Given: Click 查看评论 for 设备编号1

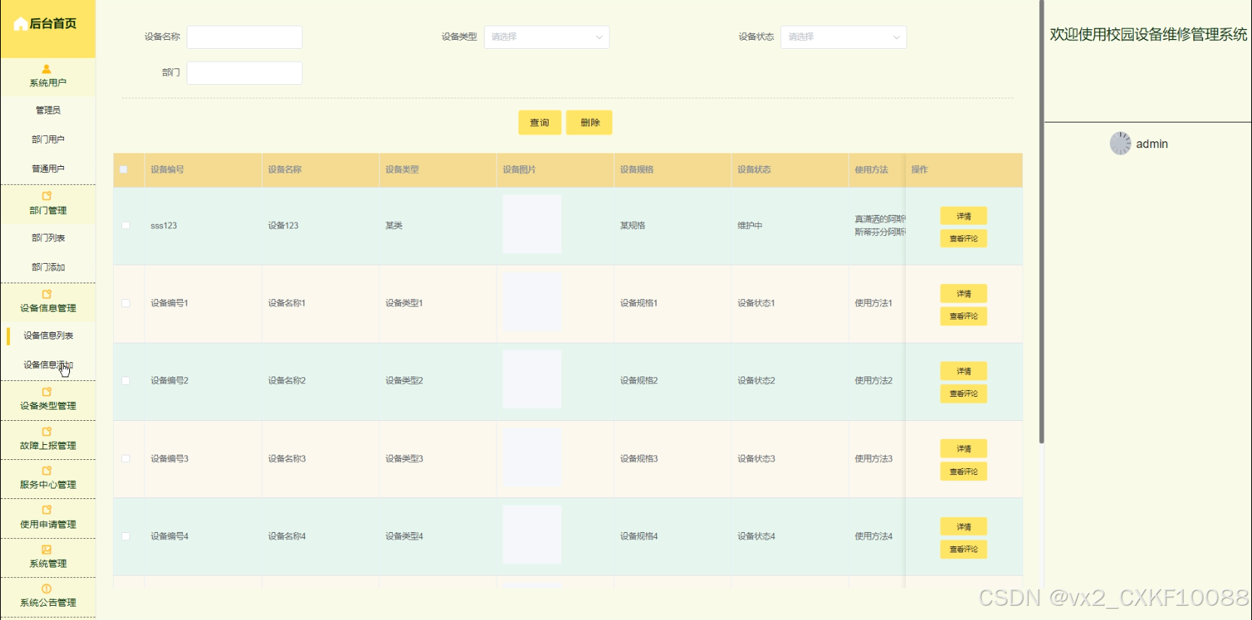Looking at the screenshot, I should [964, 316].
